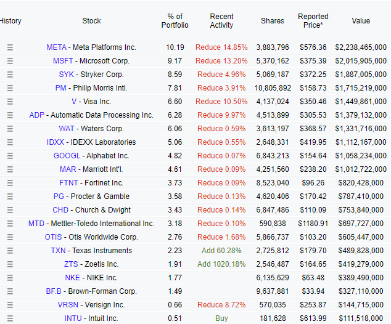
Task: Open the PM ticker link
Action: pyautogui.click(x=61, y=88)
